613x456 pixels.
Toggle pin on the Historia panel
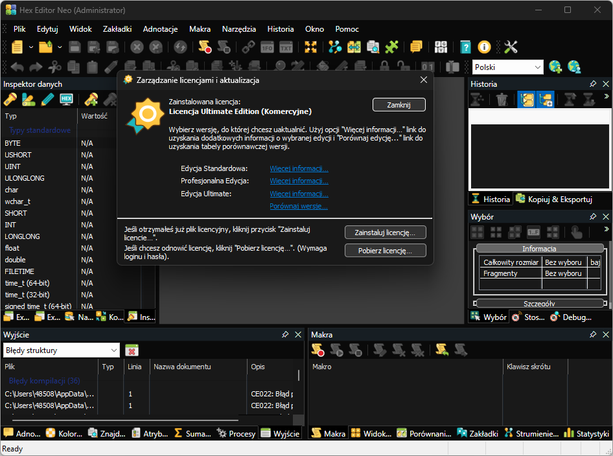(x=593, y=84)
